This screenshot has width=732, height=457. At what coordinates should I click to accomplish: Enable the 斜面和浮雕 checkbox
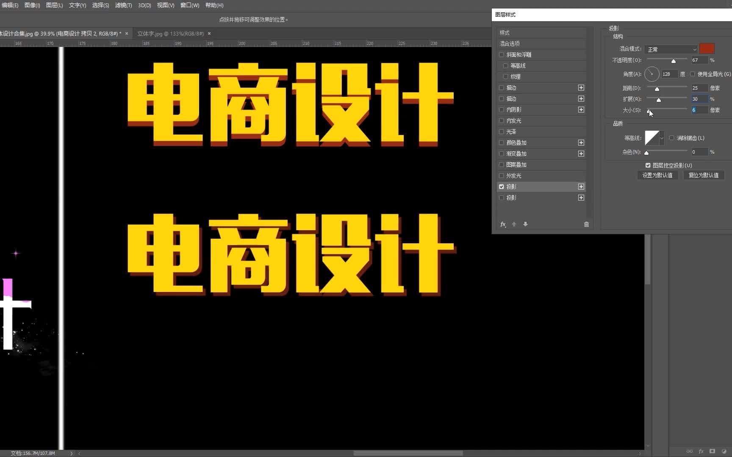(x=501, y=54)
